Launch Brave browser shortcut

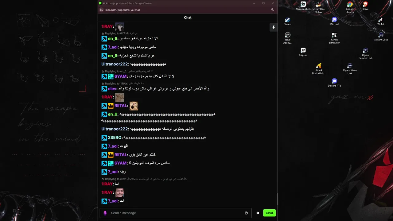[x=365, y=6]
